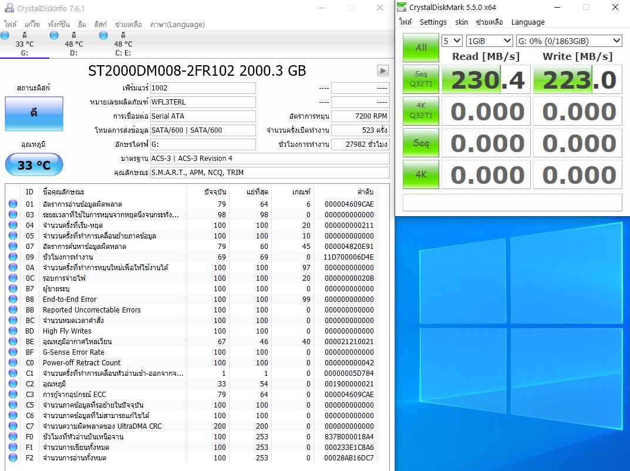
Task: Open second menu in CrystalDiskInfo menu bar
Action: (x=32, y=25)
